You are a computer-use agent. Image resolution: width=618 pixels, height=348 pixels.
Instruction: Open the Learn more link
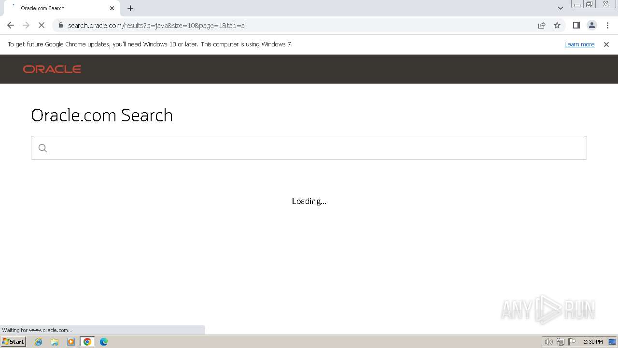(x=579, y=44)
